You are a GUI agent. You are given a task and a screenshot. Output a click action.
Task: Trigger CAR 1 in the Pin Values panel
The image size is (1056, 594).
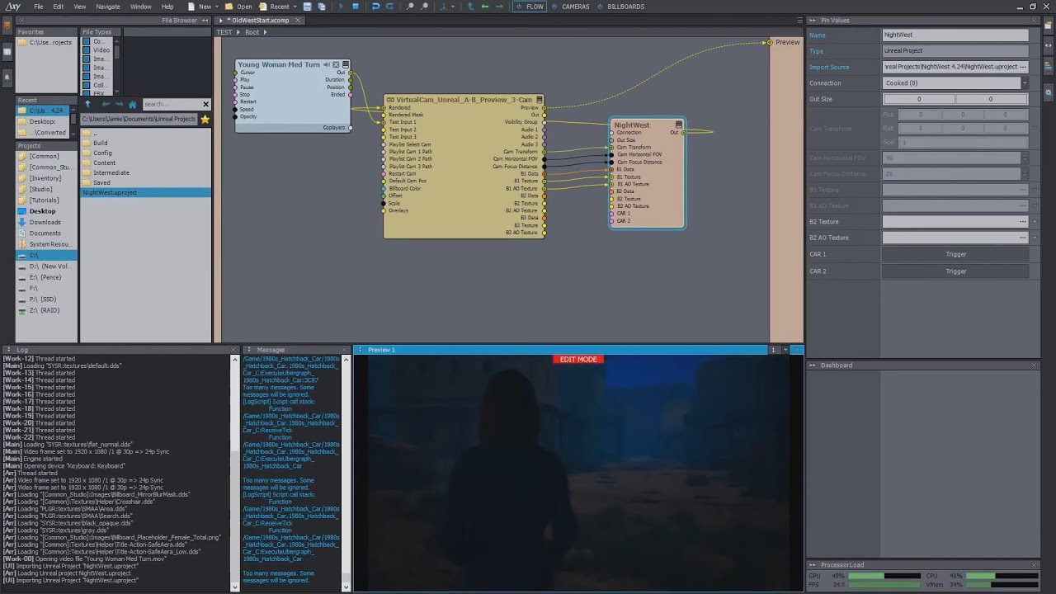955,255
